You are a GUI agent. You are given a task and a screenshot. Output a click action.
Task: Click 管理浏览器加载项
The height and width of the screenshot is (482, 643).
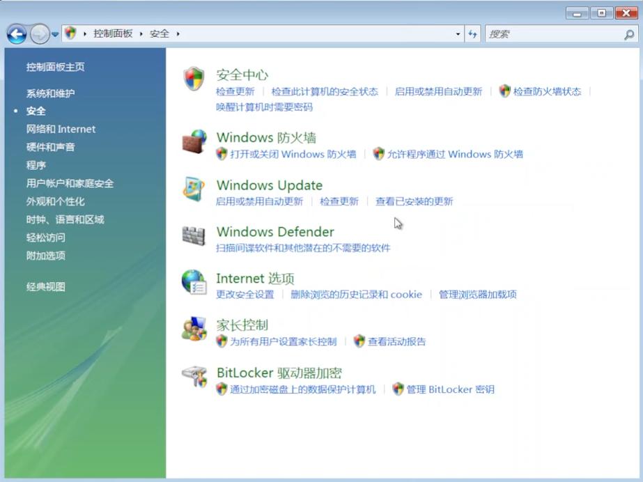tap(478, 294)
